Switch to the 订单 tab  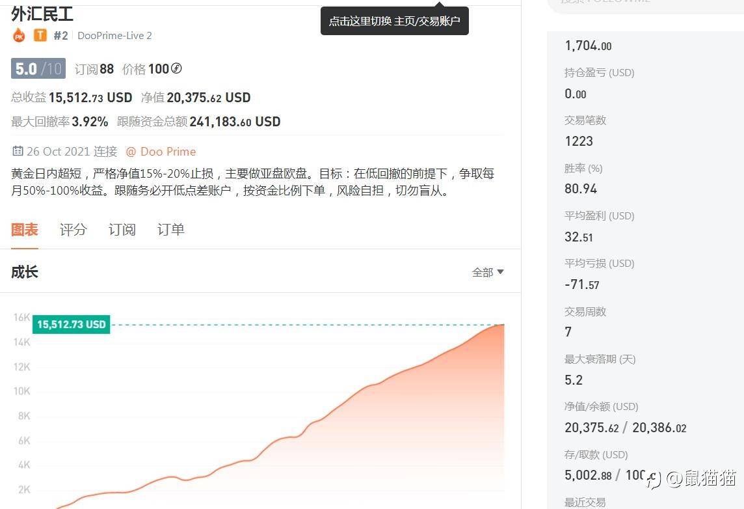[x=170, y=230]
